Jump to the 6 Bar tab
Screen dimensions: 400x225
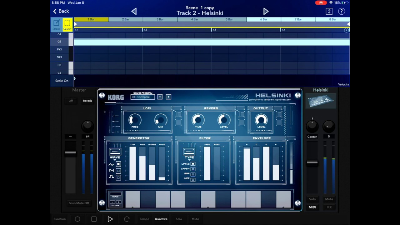tap(264, 19)
